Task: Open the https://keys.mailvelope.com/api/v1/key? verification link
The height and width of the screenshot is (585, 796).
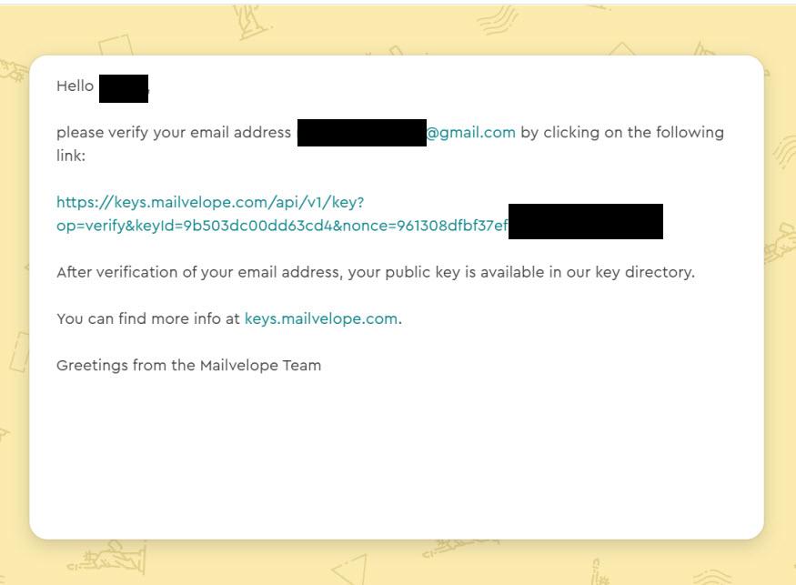Action: 209,202
